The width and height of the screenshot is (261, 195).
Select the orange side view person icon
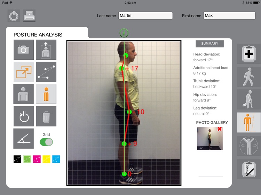coord(46,94)
